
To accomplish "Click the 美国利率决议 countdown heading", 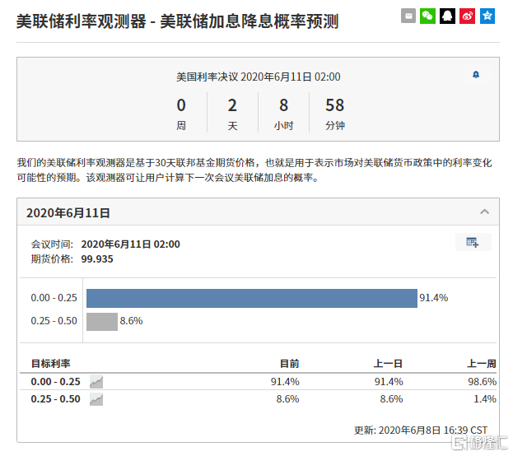I will [x=258, y=77].
